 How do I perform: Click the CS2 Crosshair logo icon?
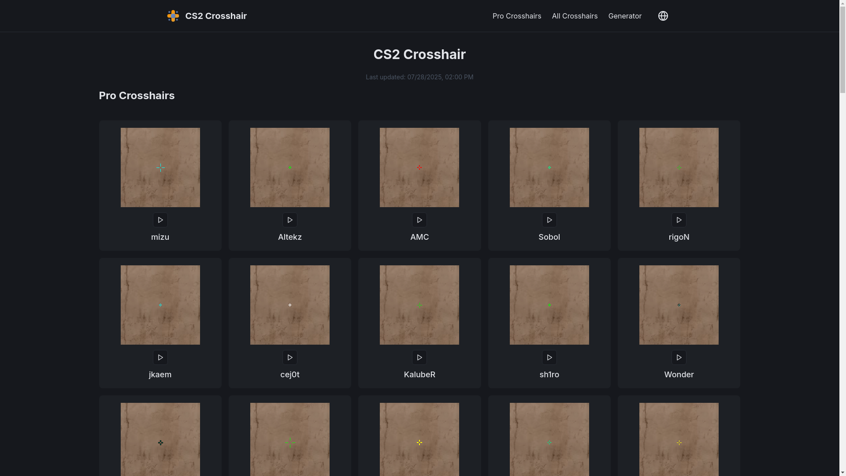(x=173, y=16)
